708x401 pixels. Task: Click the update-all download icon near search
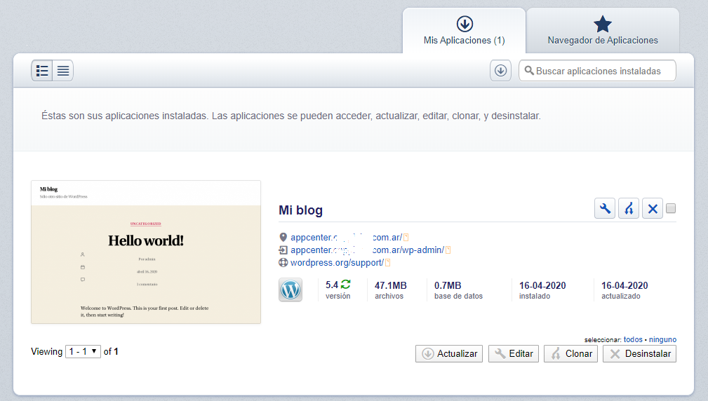pos(500,71)
